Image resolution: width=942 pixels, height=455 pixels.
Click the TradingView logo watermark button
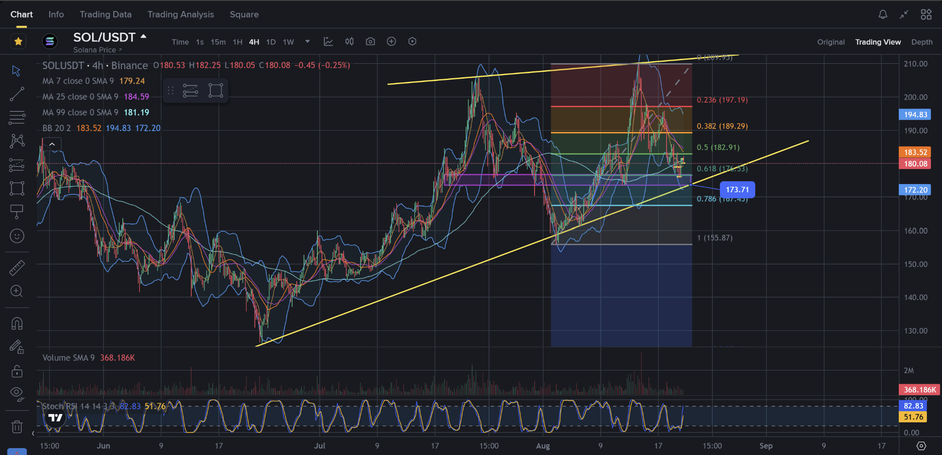56,418
